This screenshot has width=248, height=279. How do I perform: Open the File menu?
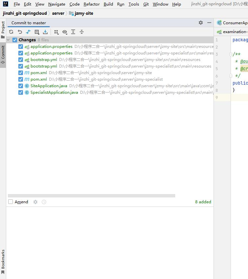17,4
